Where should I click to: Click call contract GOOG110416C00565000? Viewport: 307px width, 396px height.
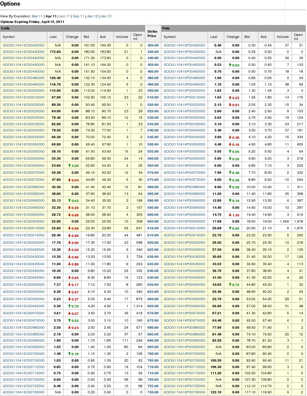[24, 166]
